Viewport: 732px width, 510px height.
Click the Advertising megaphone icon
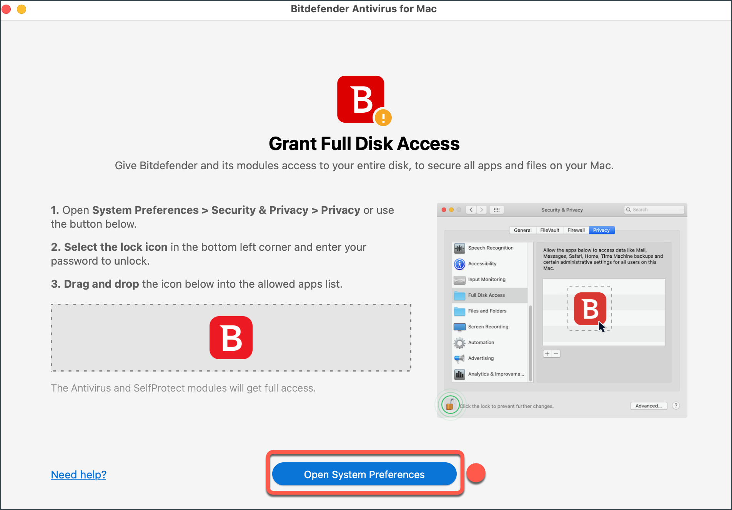point(459,358)
